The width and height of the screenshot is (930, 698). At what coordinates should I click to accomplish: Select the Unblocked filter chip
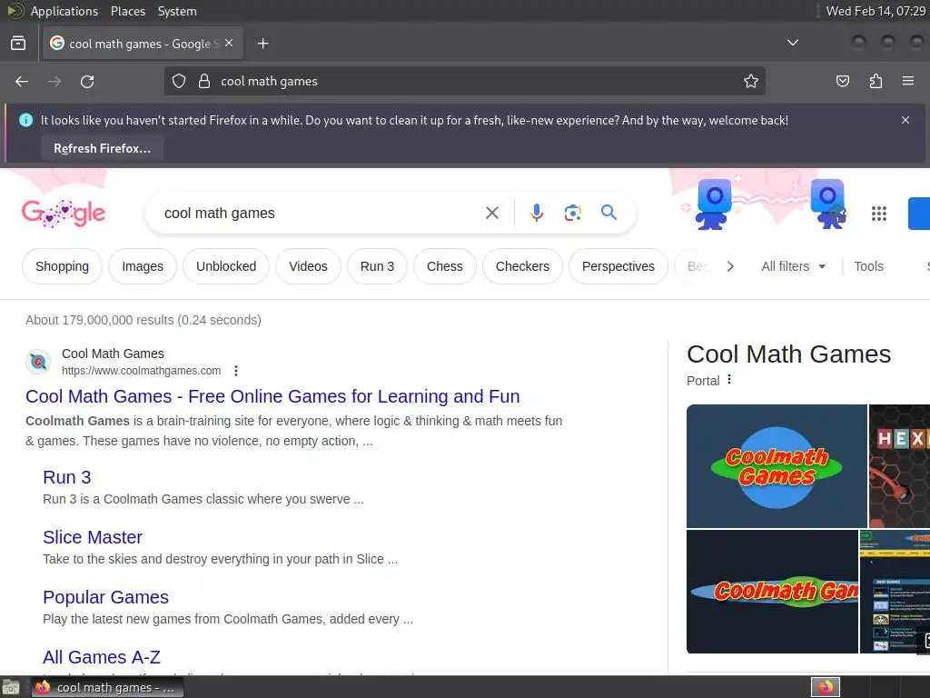click(x=226, y=266)
